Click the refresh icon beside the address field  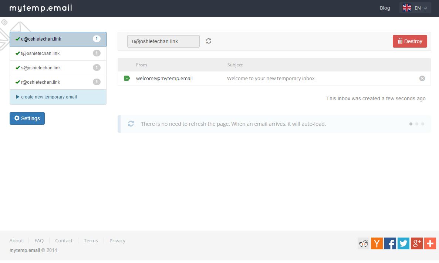click(209, 41)
